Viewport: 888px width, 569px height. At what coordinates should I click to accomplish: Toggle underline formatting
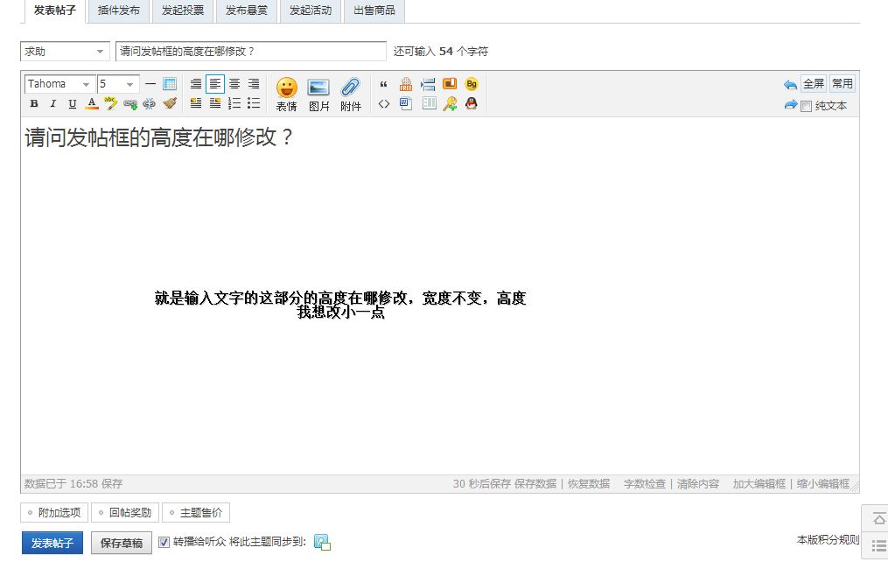coord(72,103)
